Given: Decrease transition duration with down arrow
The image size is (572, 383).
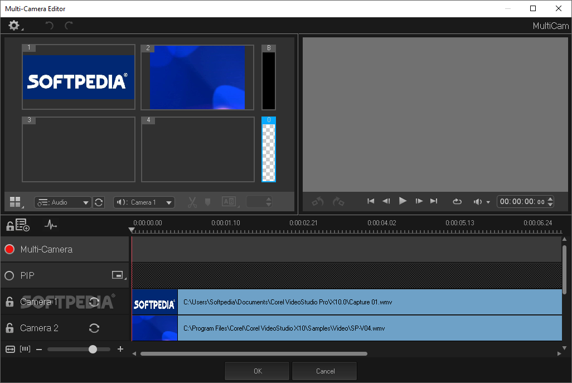Looking at the screenshot, I should [269, 205].
